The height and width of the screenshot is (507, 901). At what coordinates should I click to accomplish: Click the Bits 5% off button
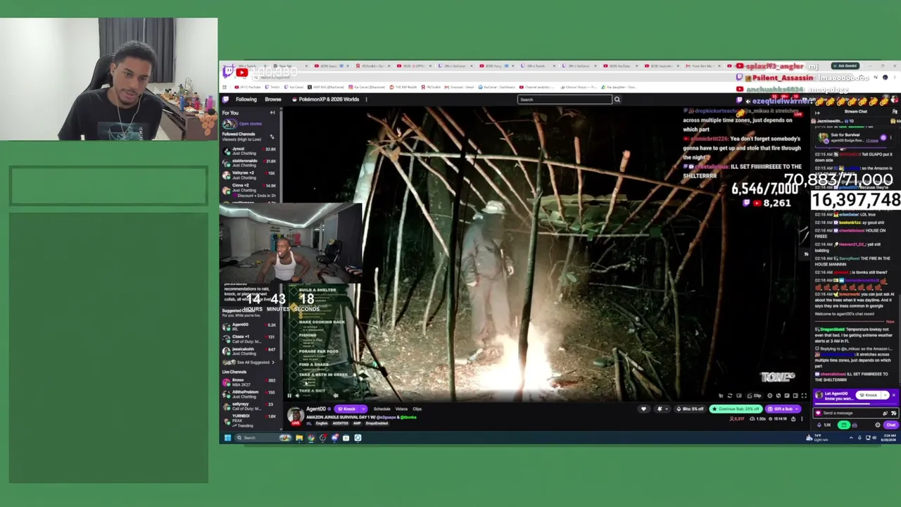(x=690, y=409)
